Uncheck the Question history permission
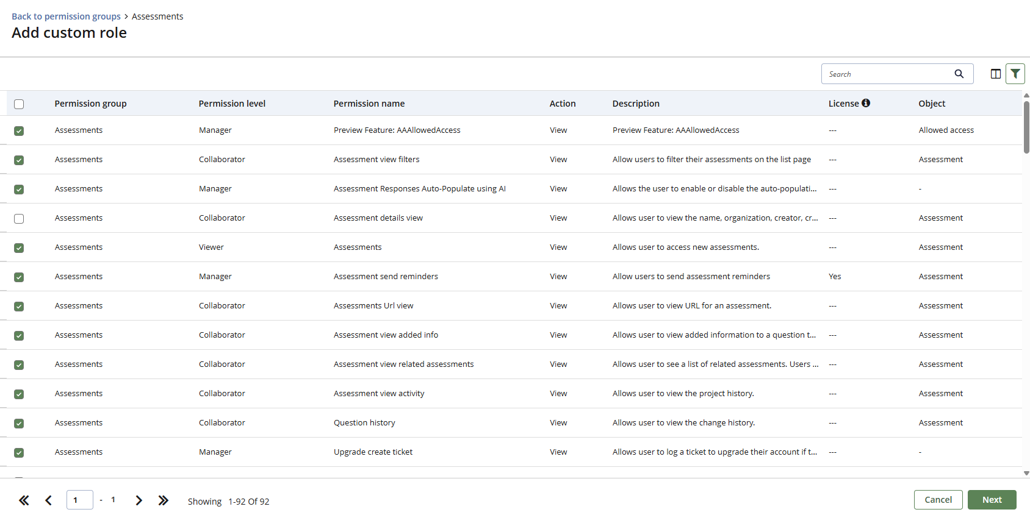1030x515 pixels. 19,424
